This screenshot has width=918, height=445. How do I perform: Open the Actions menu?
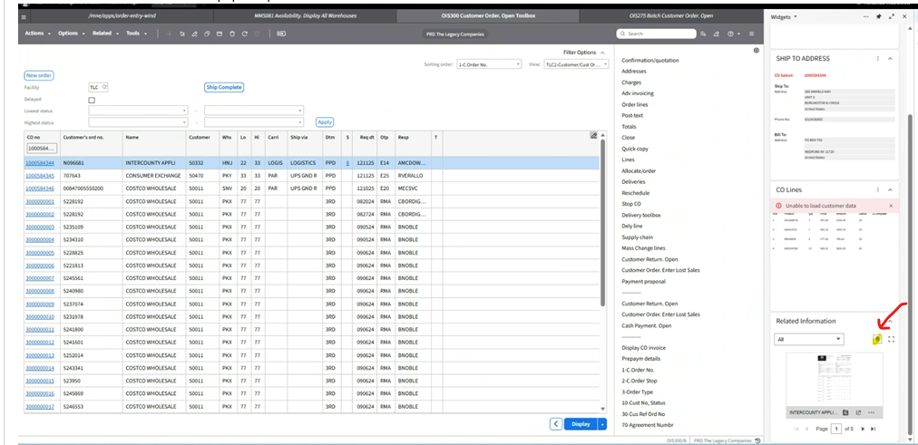[x=37, y=34]
